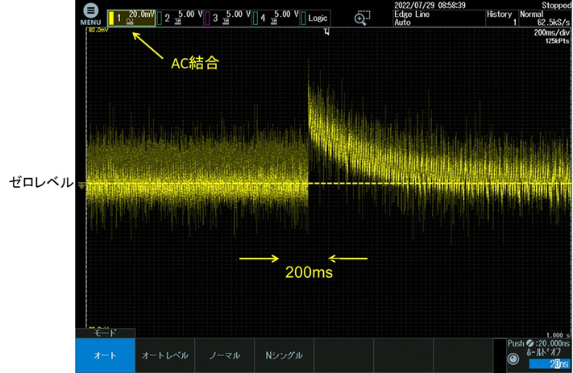Click the zoom magnifier icon
This screenshot has height=373, width=573.
[362, 17]
